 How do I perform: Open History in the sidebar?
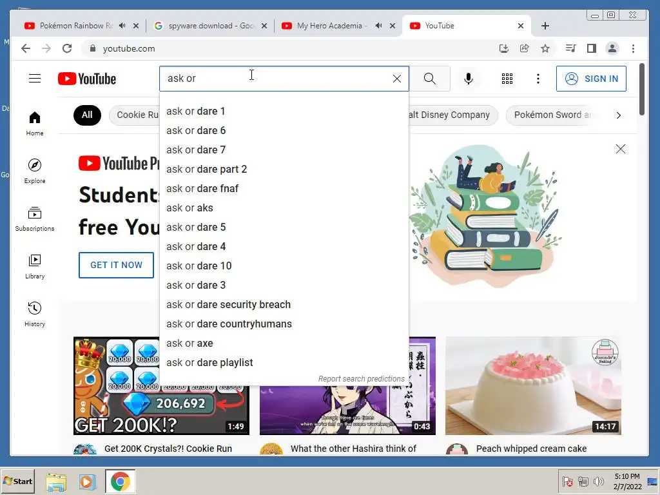[35, 314]
